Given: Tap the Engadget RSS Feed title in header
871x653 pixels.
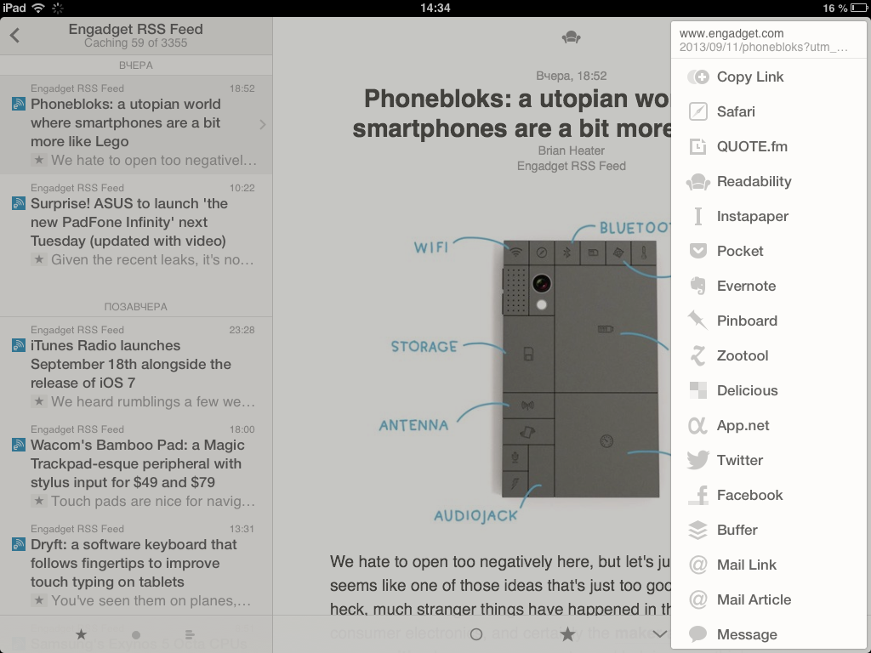Looking at the screenshot, I should point(136,29).
